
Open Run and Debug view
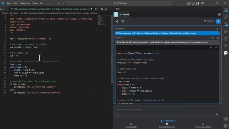(x=226, y=31)
